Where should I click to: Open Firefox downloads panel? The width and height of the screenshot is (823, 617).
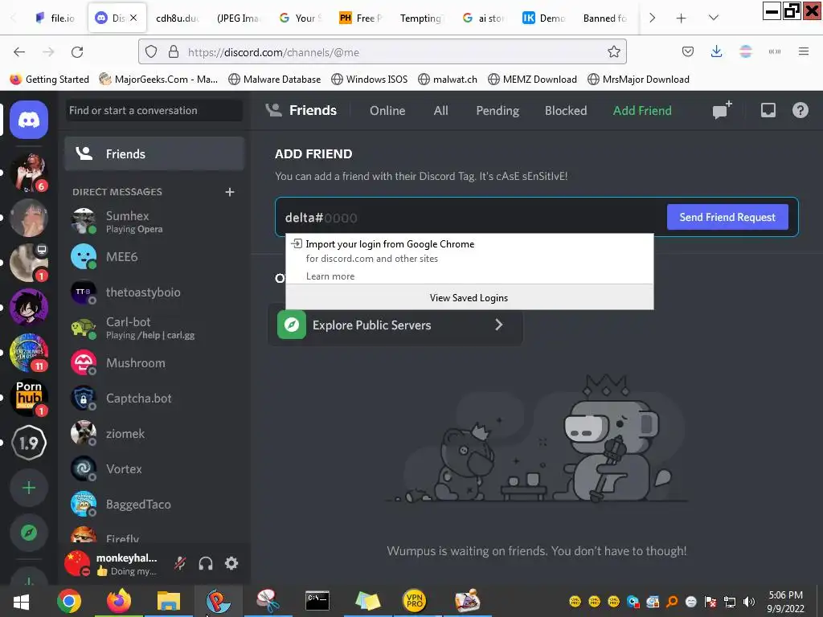click(716, 52)
